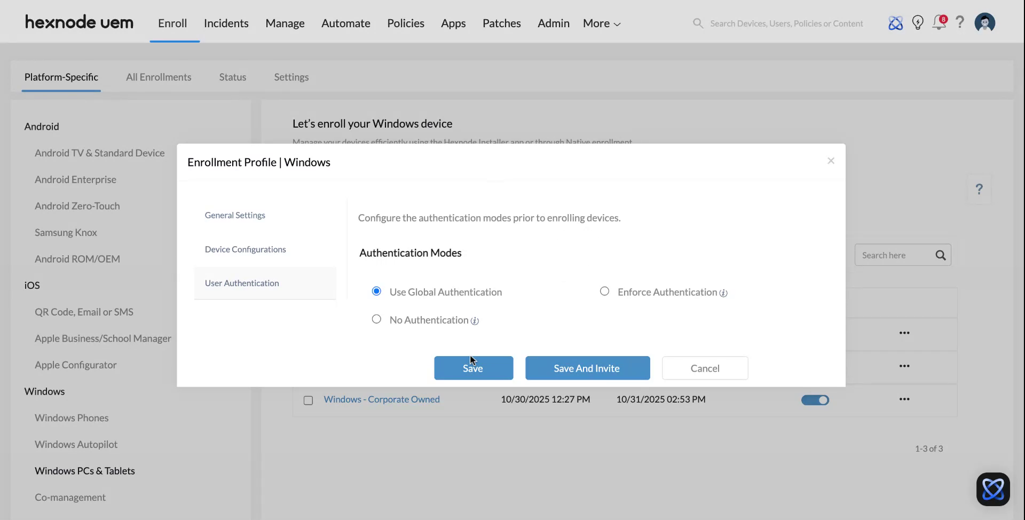Select Windows Autopilot from the sidebar

pyautogui.click(x=76, y=444)
